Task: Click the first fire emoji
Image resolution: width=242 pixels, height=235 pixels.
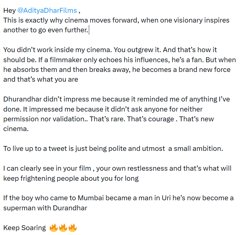Action: tap(53, 228)
